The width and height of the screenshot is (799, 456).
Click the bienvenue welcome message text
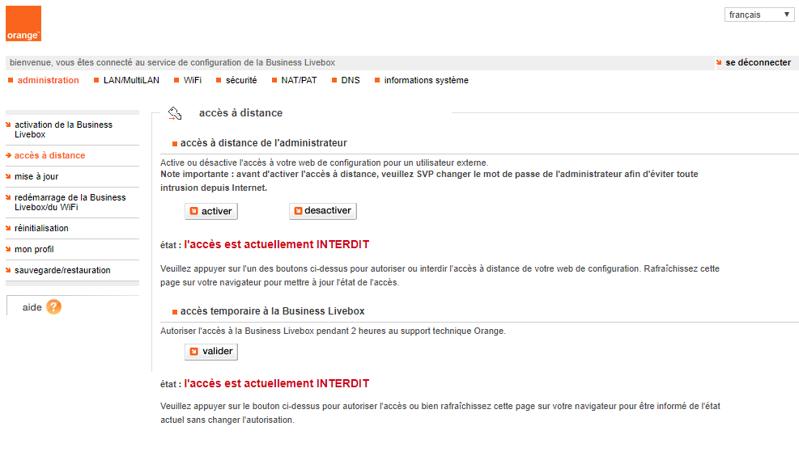pyautogui.click(x=172, y=62)
